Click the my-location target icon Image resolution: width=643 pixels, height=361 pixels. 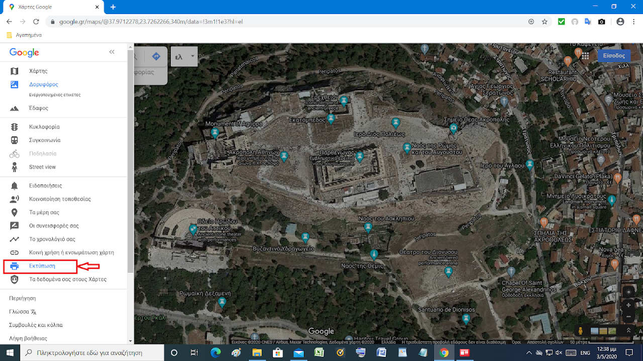628,292
